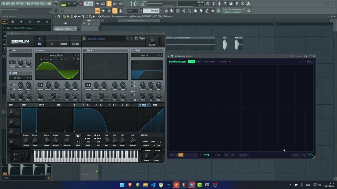This screenshot has height=189, width=337.
Task: Select next filter type after High 18
Action: (x=162, y=55)
